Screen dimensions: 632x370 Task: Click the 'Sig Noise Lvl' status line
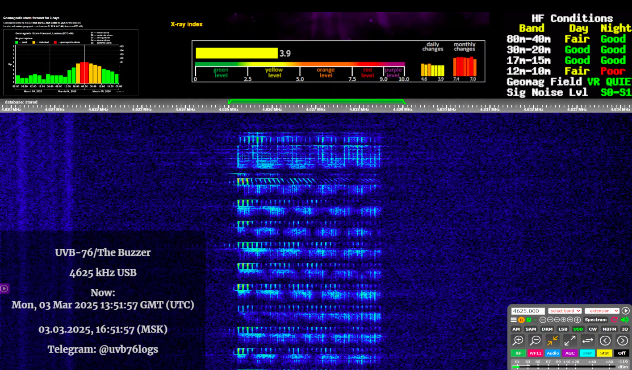click(x=569, y=92)
